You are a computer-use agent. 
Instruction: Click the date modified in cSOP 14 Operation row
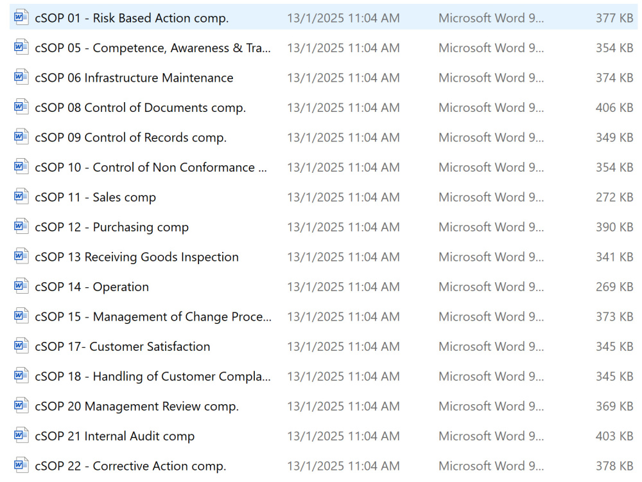click(343, 287)
